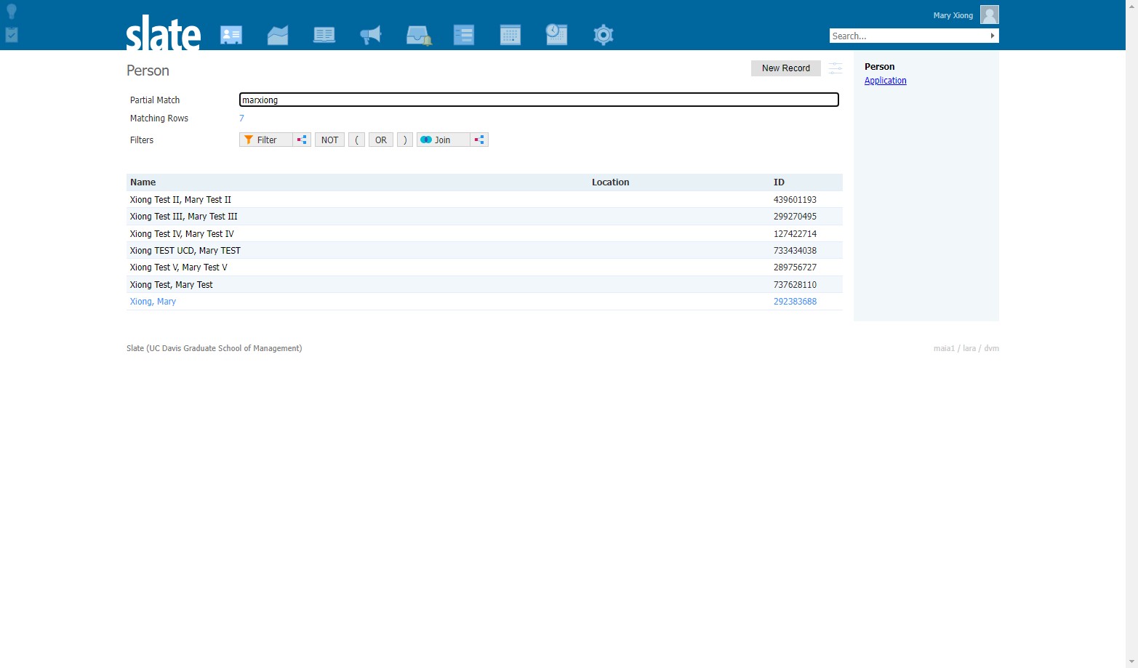The image size is (1138, 668).
Task: Select the Xiong Test II, Mary Test II row
Action: (484, 200)
